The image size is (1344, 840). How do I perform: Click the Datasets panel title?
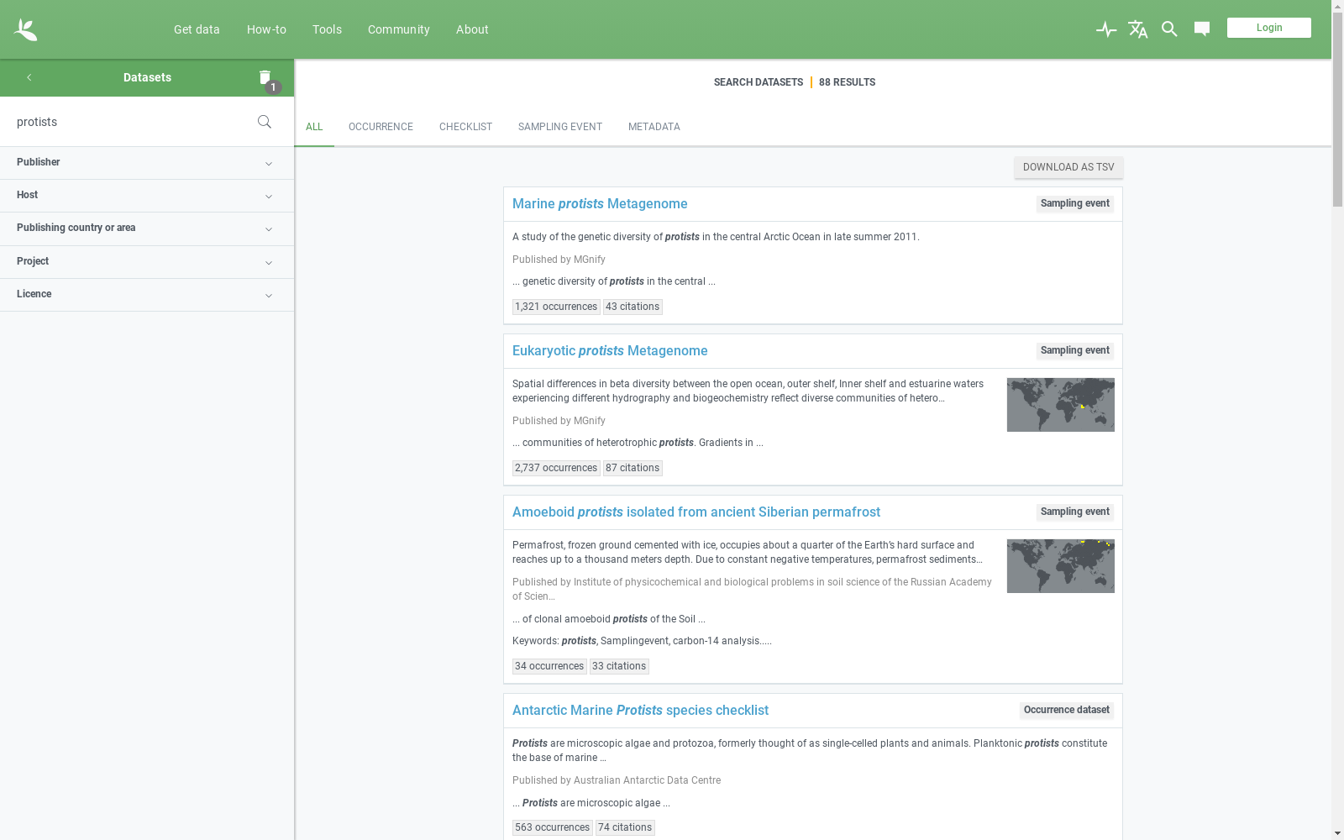tap(147, 77)
